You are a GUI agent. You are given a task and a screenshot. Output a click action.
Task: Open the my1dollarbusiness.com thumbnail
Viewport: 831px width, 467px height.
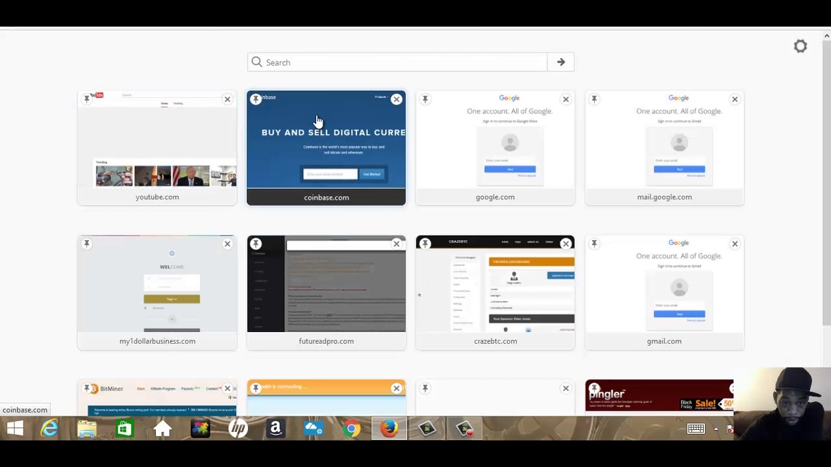coord(157,285)
